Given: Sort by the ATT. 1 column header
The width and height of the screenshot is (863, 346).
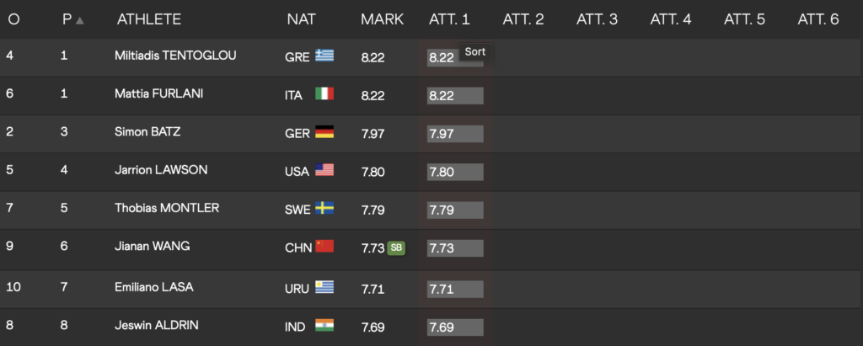Looking at the screenshot, I should [449, 19].
